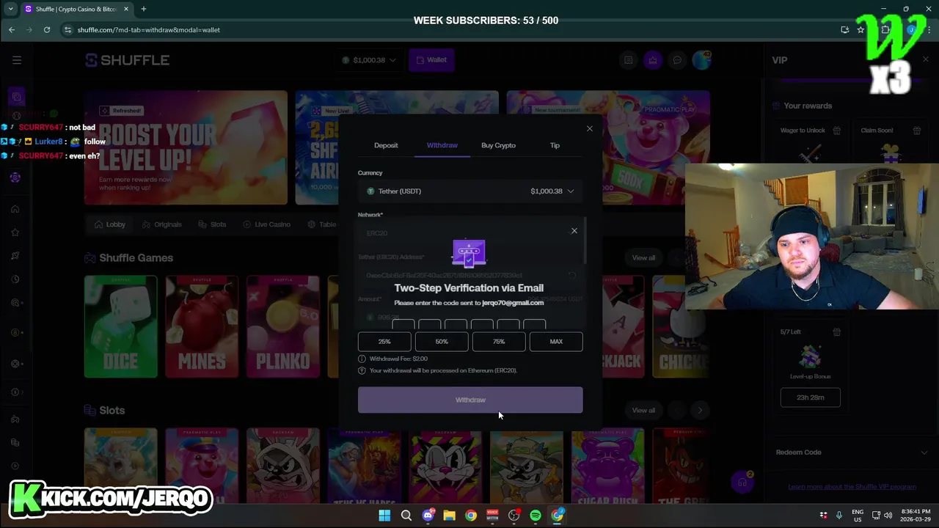This screenshot has width=939, height=528.
Task: Click the rocket sidebar icon
Action: pyautogui.click(x=15, y=256)
